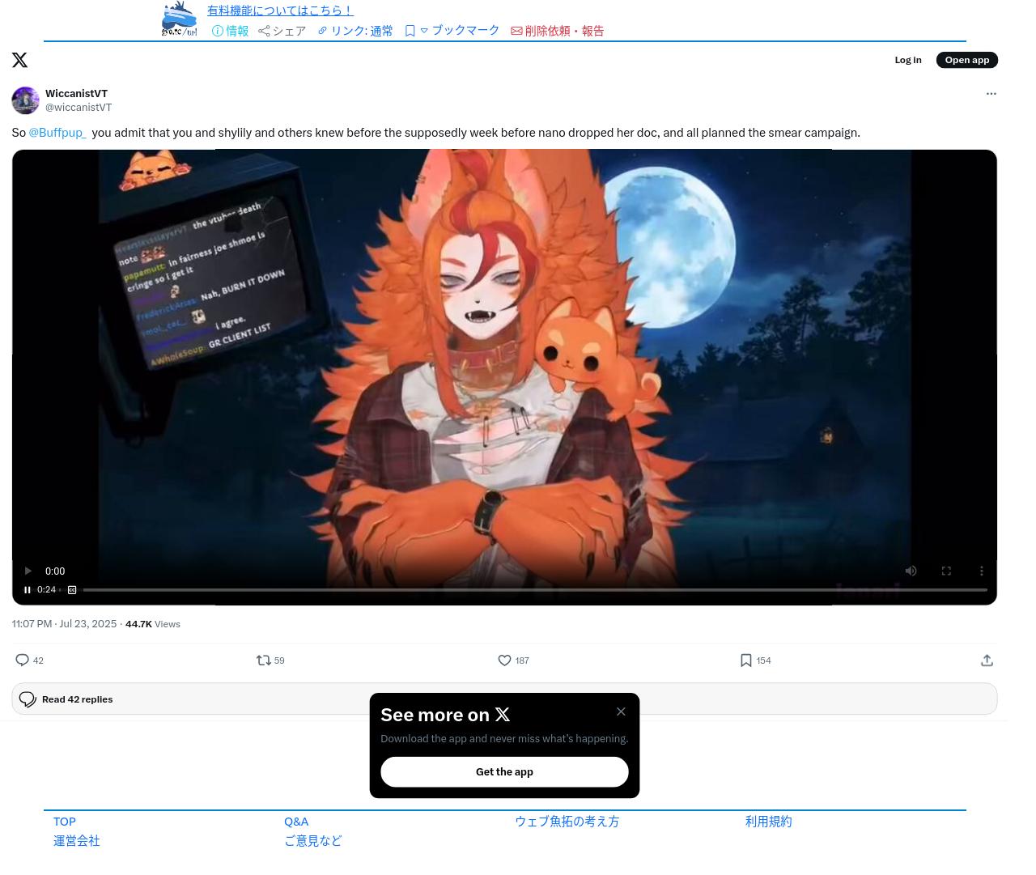1036x875 pixels.
Task: Close the See more on X popup
Action: [x=621, y=711]
